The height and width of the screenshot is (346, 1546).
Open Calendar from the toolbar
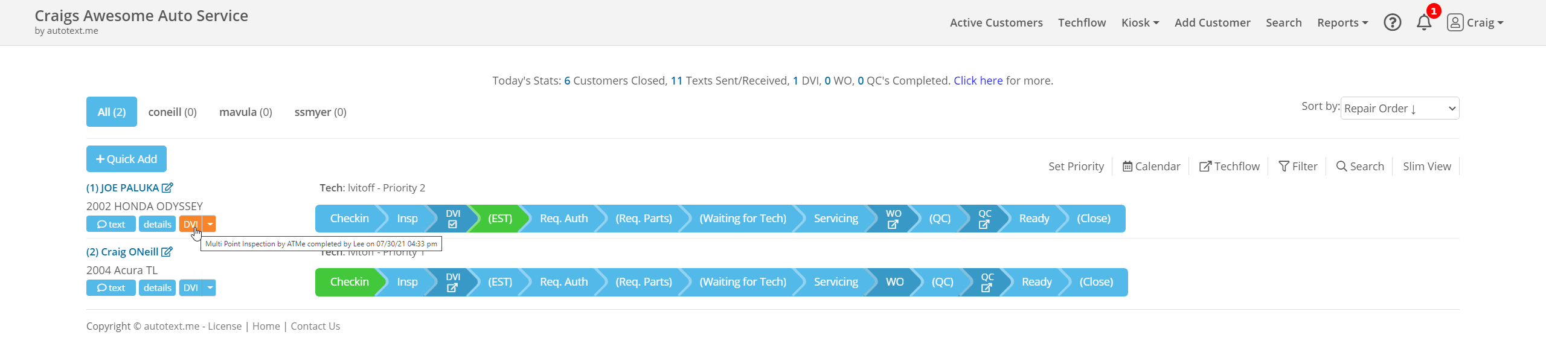(x=1151, y=166)
